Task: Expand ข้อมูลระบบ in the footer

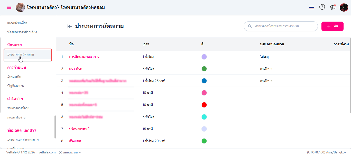Action: [70, 152]
